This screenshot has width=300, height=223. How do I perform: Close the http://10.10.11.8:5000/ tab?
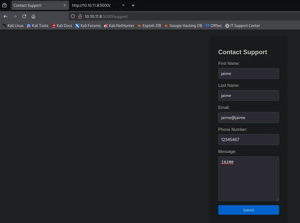pyautogui.click(x=123, y=5)
